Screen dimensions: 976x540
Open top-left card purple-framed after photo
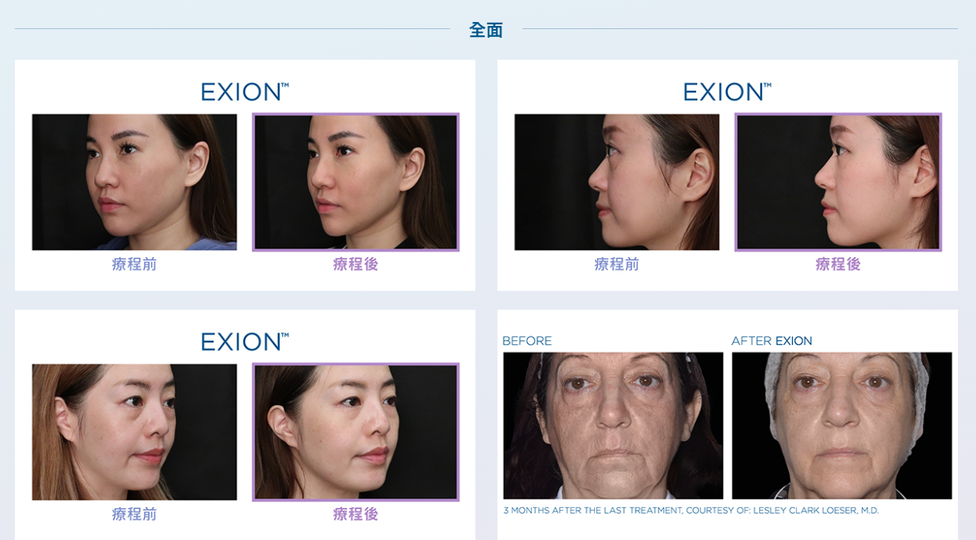(355, 182)
